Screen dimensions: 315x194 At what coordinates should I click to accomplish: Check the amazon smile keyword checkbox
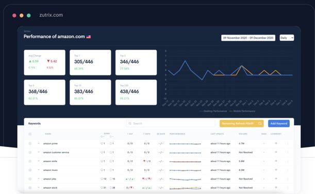30,161
